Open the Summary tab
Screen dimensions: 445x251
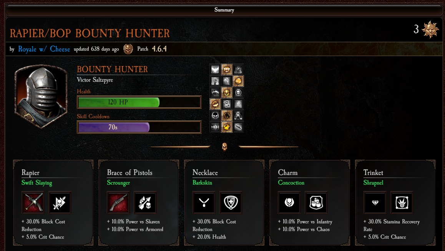pos(224,10)
